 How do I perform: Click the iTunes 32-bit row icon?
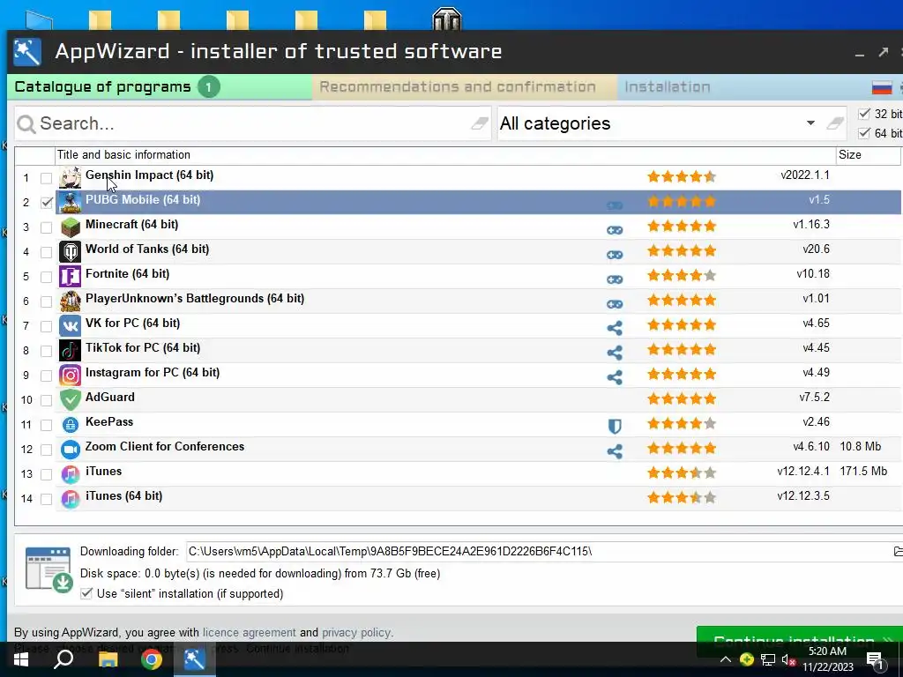(x=71, y=473)
